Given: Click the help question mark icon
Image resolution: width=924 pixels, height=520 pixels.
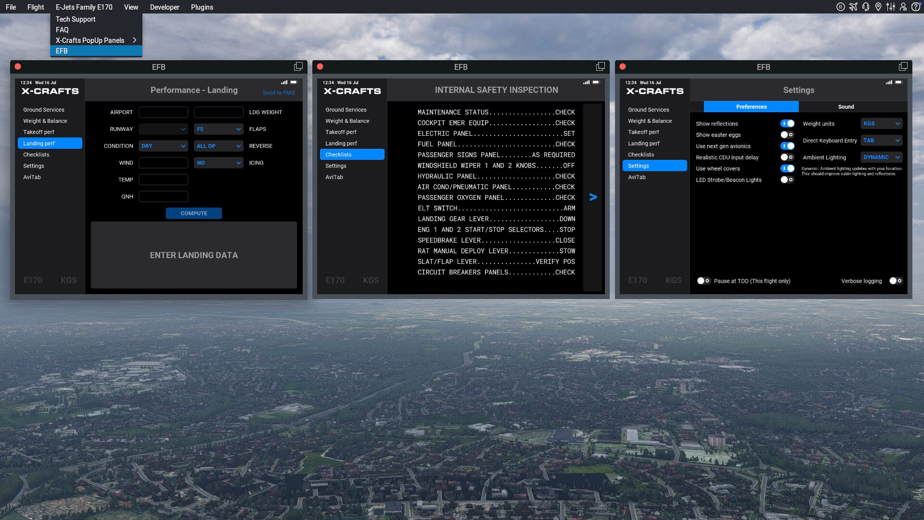Looking at the screenshot, I should 916,7.
